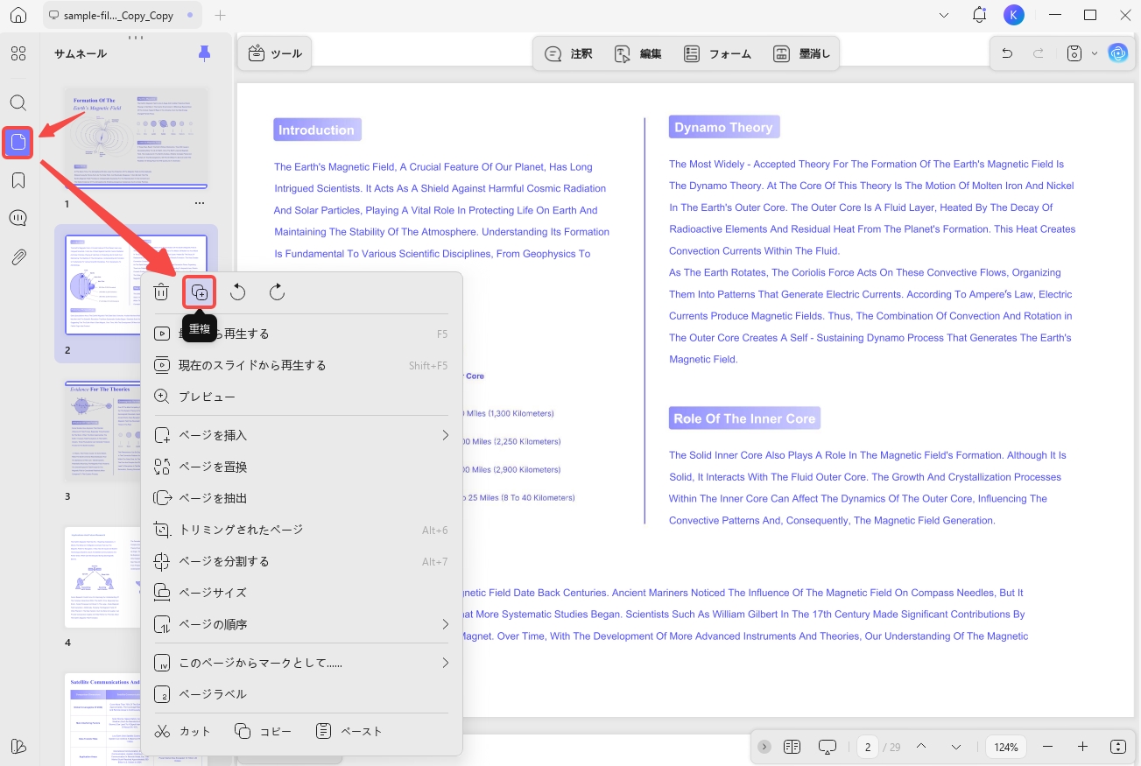The image size is (1141, 766).
Task: Open user account avatar K
Action: [x=1013, y=15]
